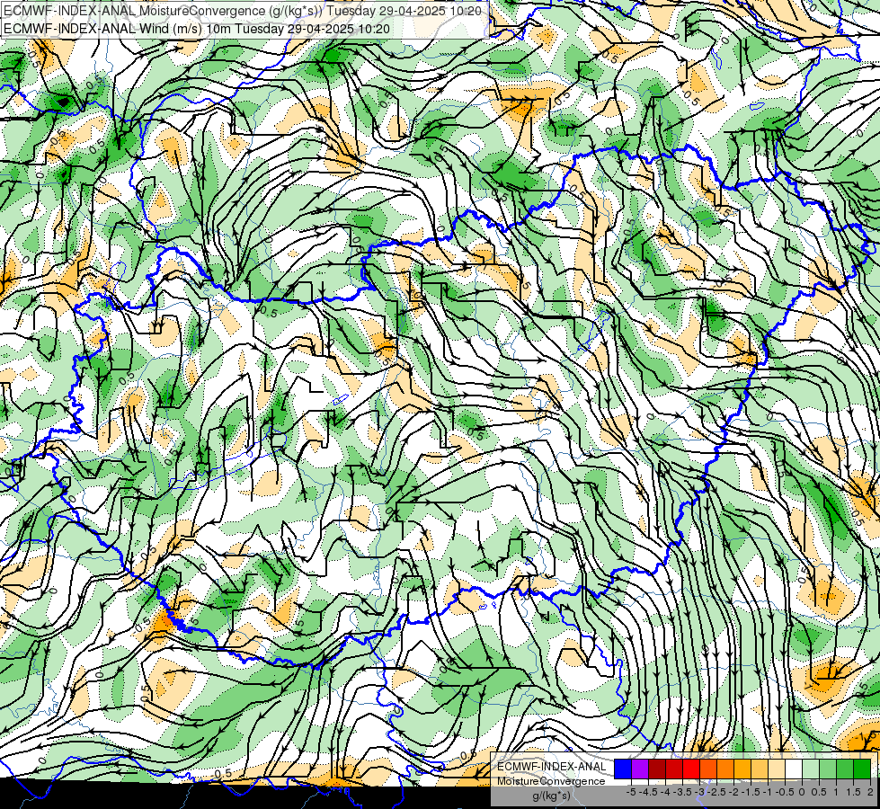Image resolution: width=880 pixels, height=809 pixels.
Task: Click the orange swatch between -2.5 and -2
Action: 725,769
